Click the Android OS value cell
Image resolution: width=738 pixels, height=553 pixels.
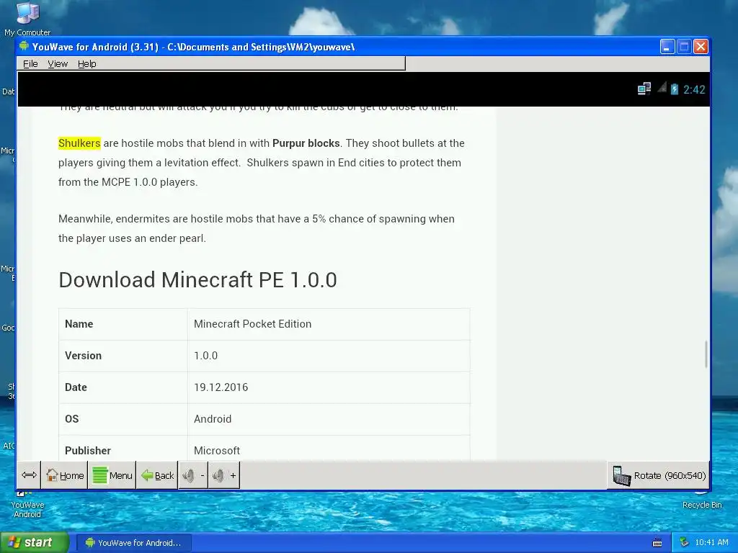coord(329,419)
